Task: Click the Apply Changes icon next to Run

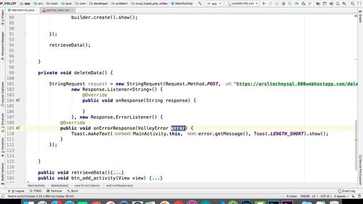Action: point(270,3)
